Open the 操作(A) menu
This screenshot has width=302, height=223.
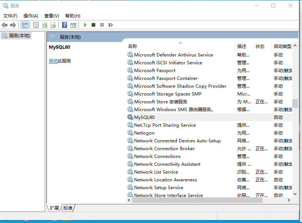(x=31, y=16)
